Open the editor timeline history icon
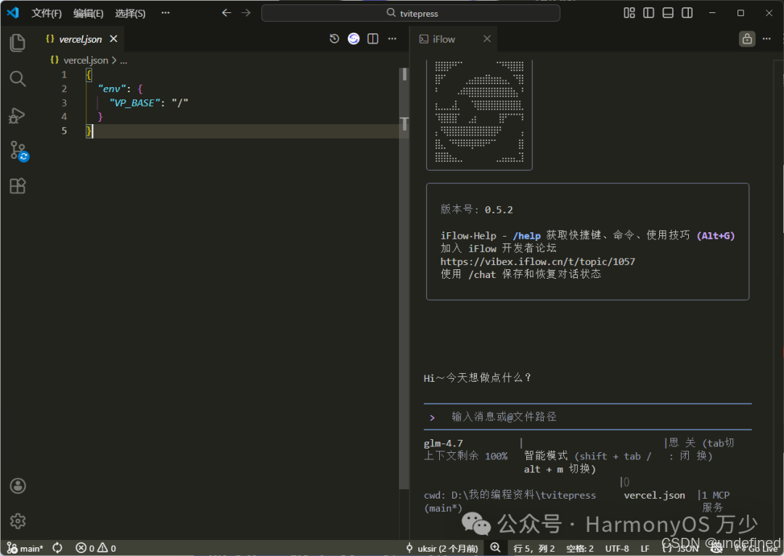This screenshot has width=784, height=556. pos(334,39)
